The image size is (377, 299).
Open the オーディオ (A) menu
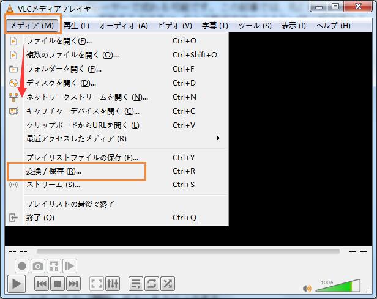pyautogui.click(x=124, y=25)
